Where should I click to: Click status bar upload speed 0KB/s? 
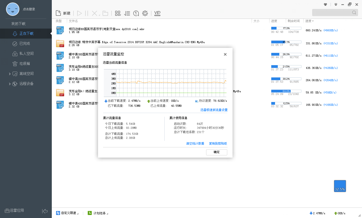click(340, 213)
